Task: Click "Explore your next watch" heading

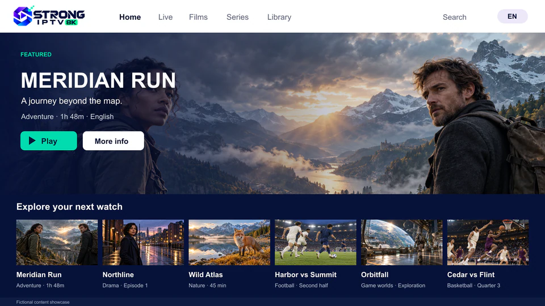Action: coord(69,207)
